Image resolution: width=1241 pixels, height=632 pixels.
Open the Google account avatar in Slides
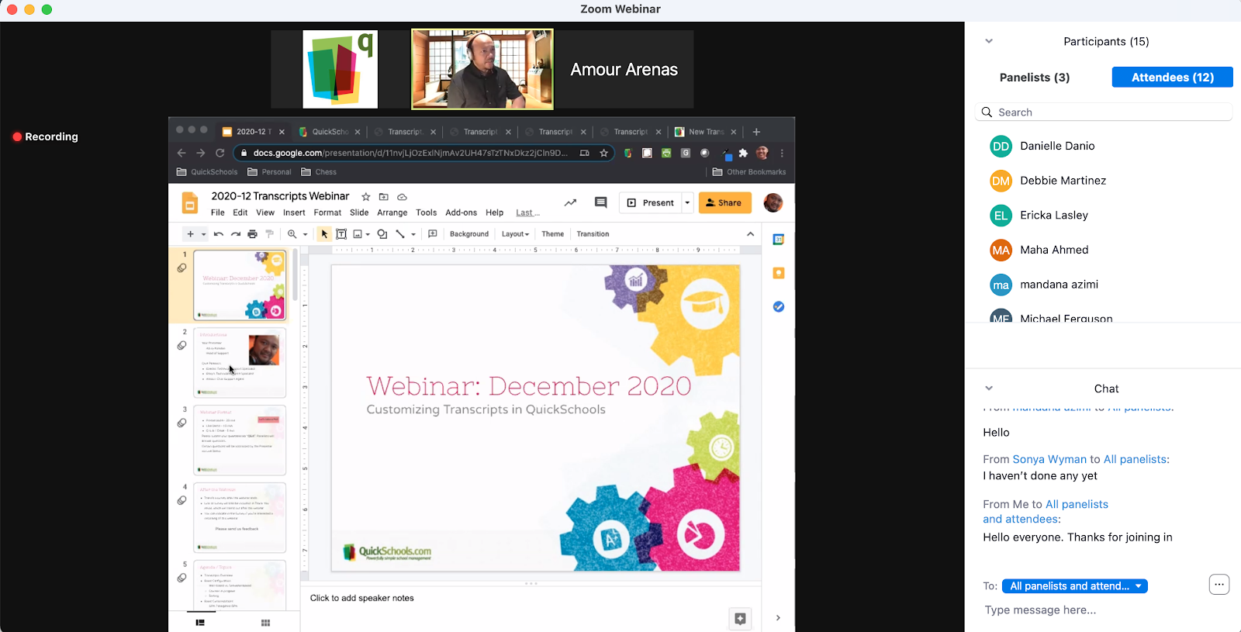click(773, 203)
